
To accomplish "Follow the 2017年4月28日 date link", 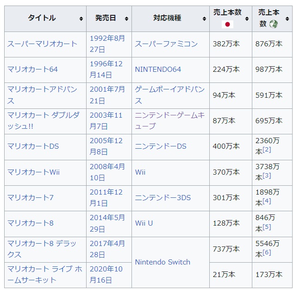I will 107,249.
